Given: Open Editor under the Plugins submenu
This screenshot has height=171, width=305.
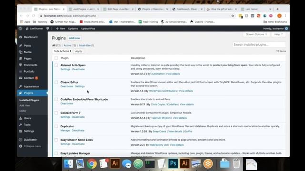Looking at the screenshot, I should (23, 111).
